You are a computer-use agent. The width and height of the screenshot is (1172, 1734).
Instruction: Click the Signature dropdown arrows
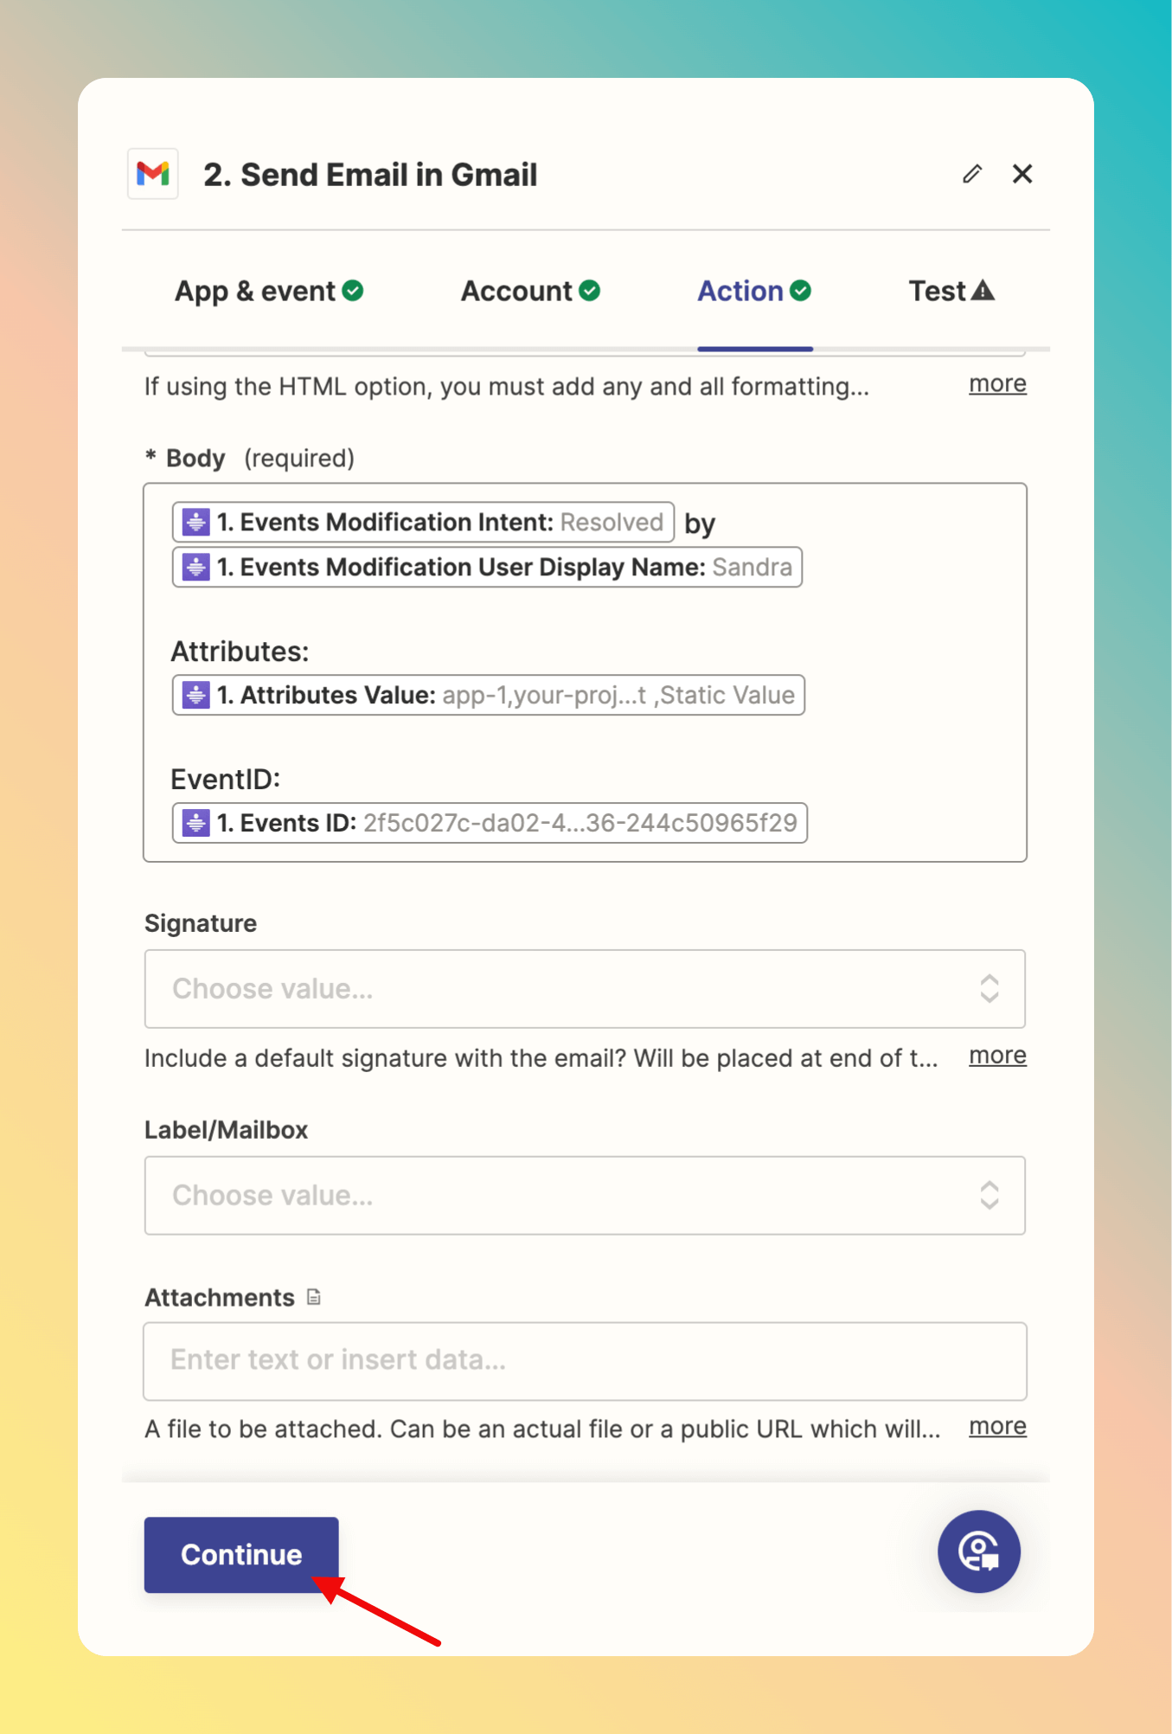coord(989,989)
